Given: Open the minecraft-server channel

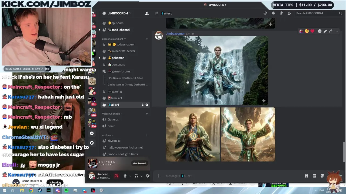Looking at the screenshot, I should coord(125,51).
